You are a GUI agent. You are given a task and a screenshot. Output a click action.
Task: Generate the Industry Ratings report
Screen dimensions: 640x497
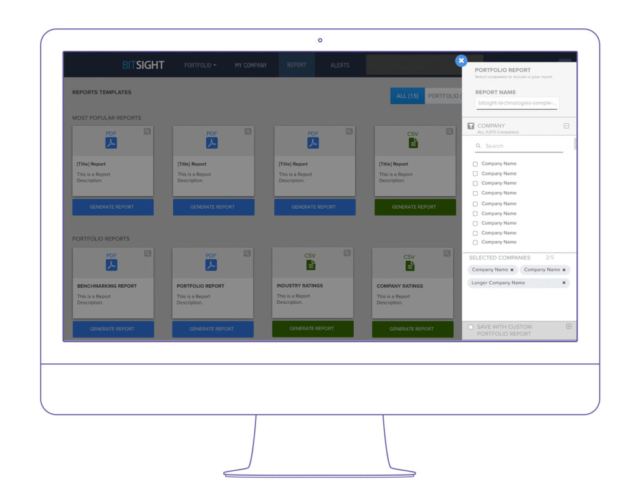click(x=312, y=329)
